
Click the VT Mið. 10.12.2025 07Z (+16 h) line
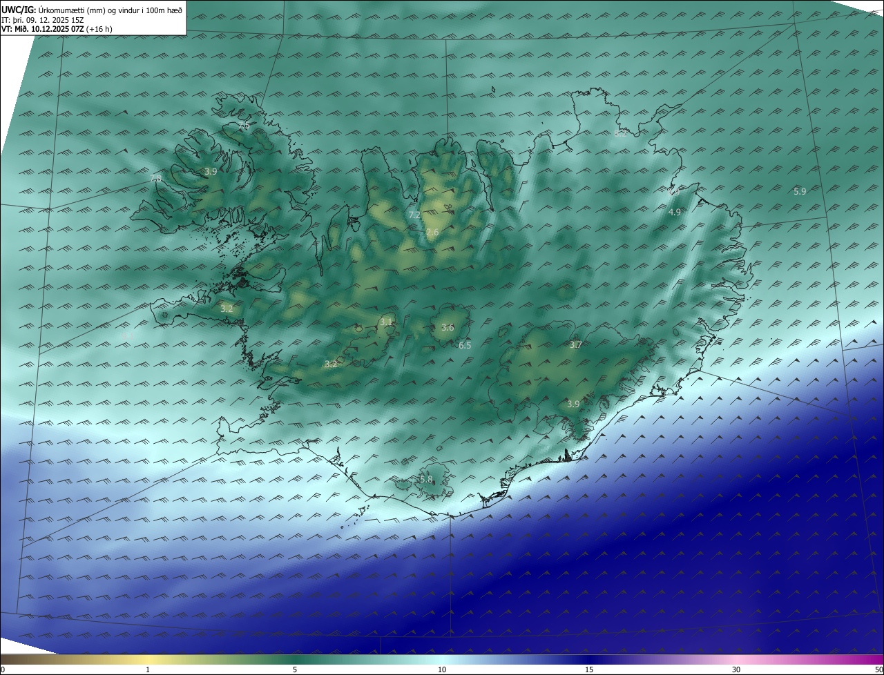tap(57, 30)
